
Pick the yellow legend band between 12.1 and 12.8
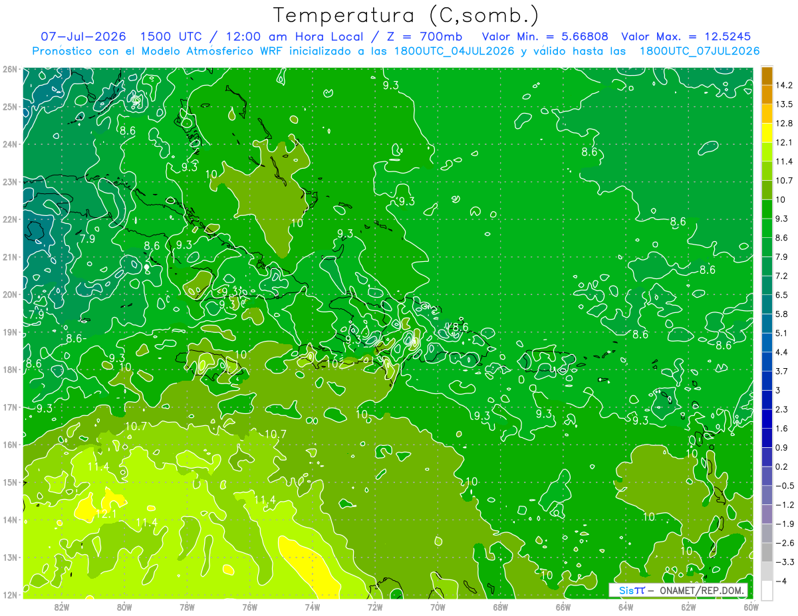coord(767,133)
